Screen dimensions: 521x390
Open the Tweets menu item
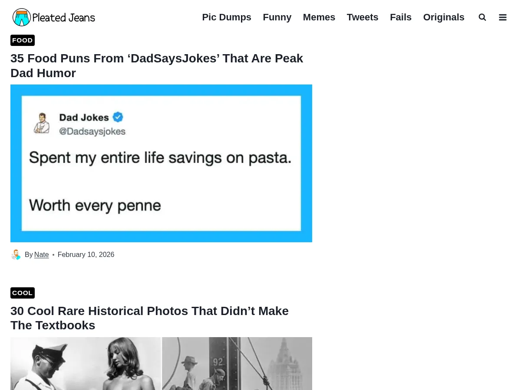363,17
